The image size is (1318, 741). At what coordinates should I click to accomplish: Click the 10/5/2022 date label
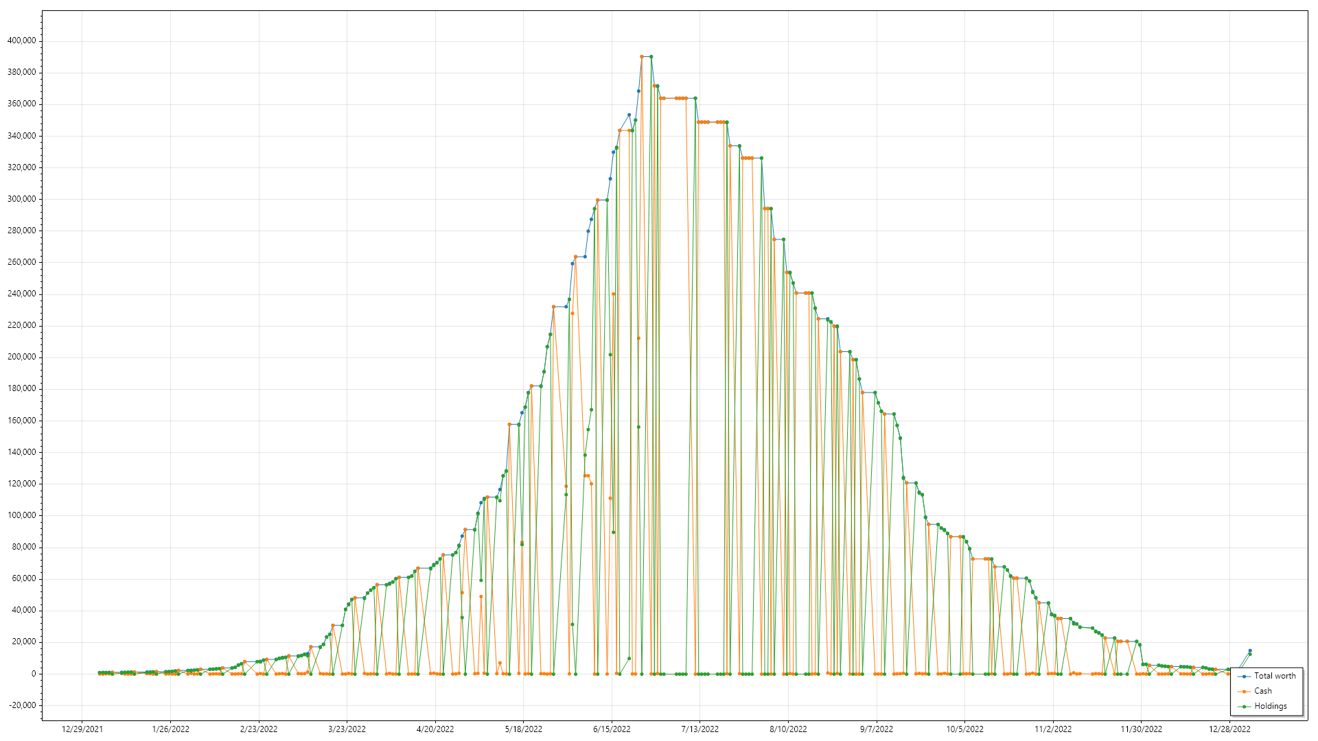[x=965, y=729]
